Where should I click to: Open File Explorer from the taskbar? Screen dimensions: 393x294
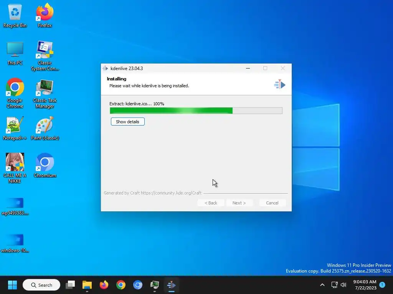(87, 285)
